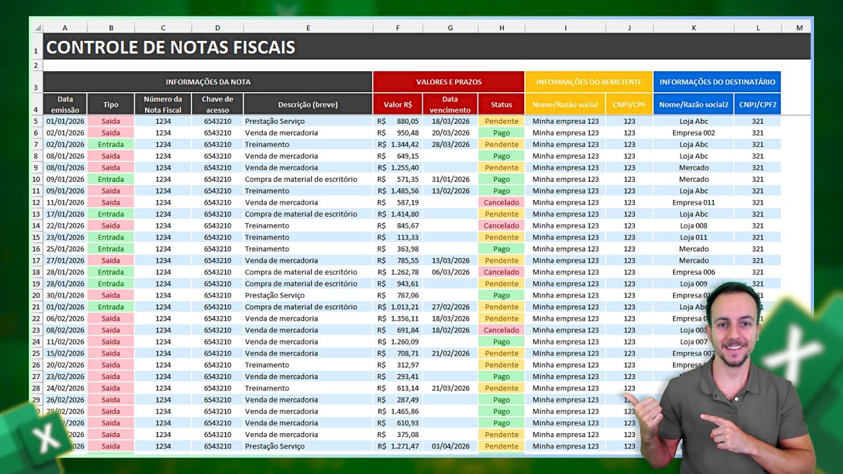Click the value cell 1.414,80

[x=398, y=214]
